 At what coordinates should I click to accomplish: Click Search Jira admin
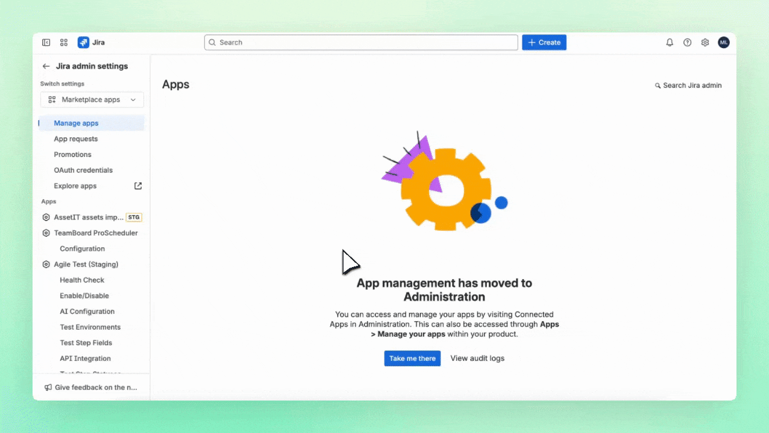(688, 85)
